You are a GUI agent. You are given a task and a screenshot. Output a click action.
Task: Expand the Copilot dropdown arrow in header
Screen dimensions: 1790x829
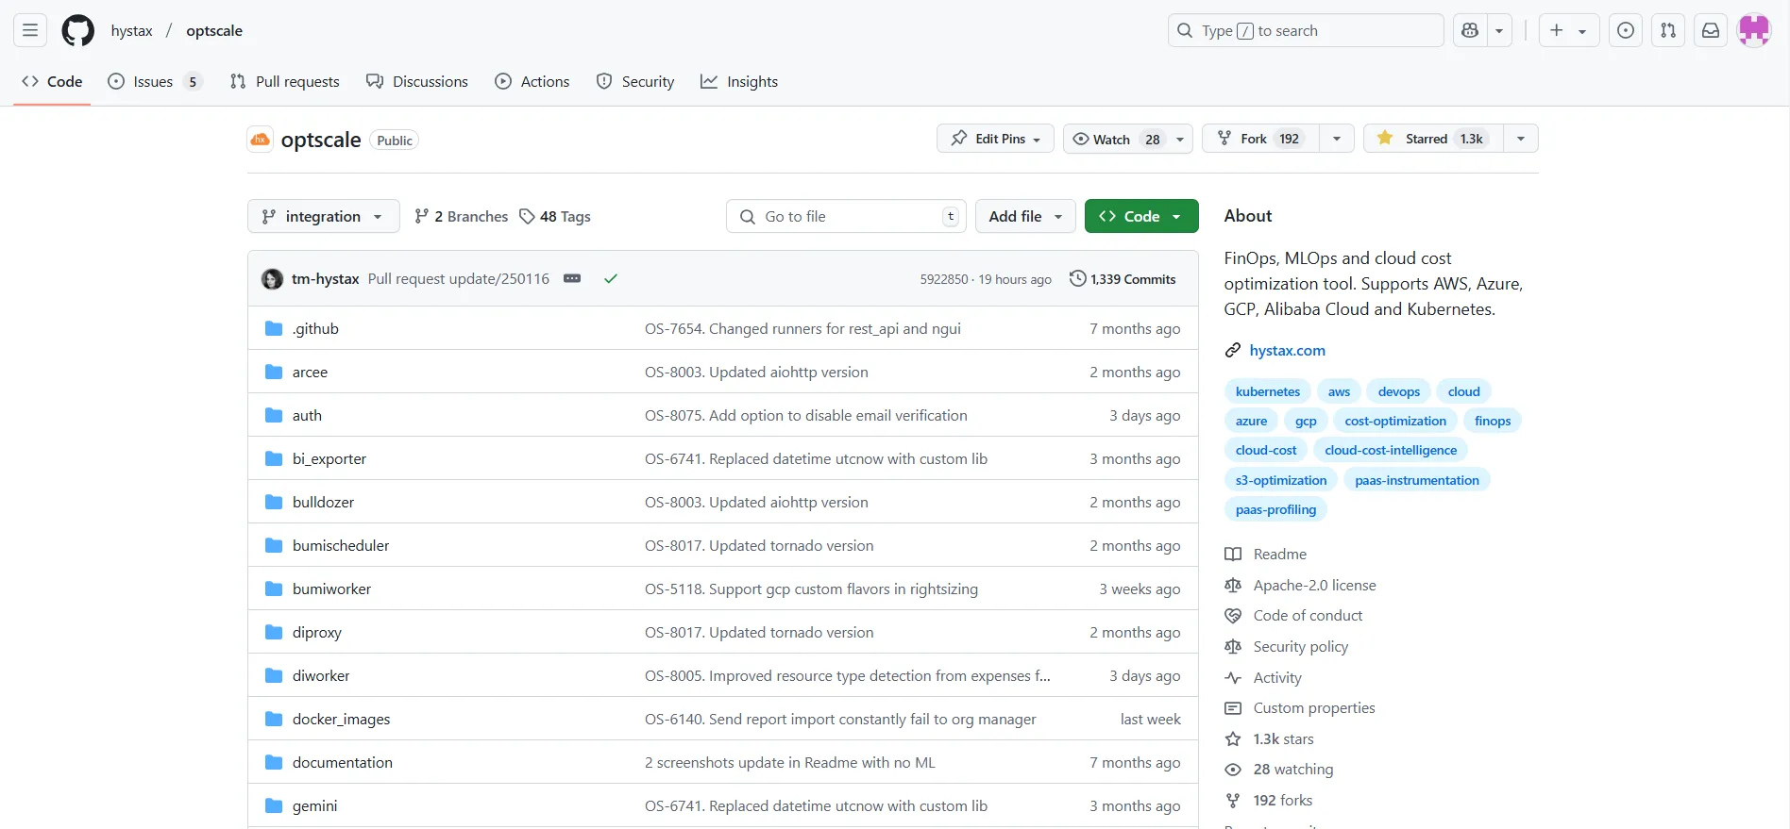[1499, 30]
